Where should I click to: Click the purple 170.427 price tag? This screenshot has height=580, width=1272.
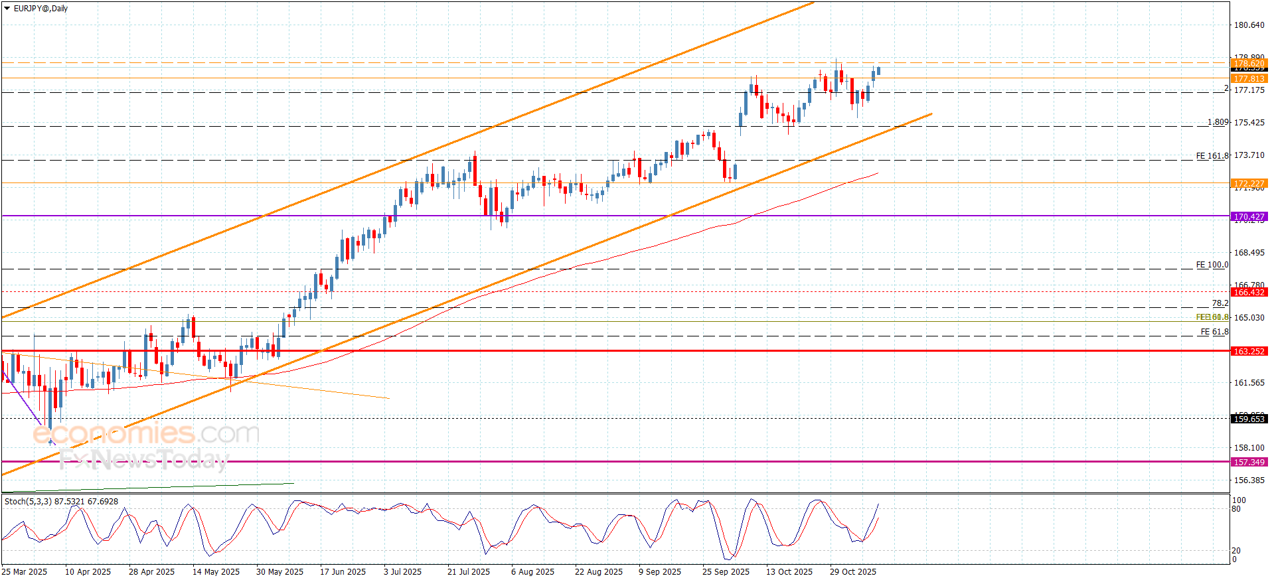(x=1249, y=217)
